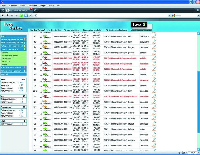Screen dimensions: 200x155
Task: Open the Lead Suche page
Action: click(5, 61)
